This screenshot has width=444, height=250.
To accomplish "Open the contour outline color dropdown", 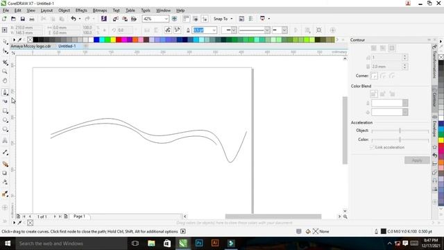I will 405,103.
